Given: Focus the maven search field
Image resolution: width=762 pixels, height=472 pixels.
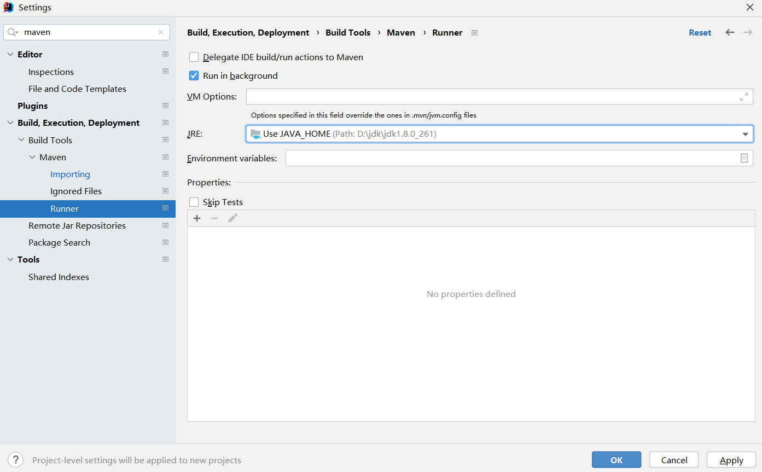Looking at the screenshot, I should (x=88, y=32).
